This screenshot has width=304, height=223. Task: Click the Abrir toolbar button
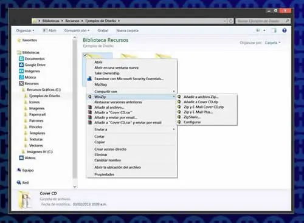(x=49, y=30)
